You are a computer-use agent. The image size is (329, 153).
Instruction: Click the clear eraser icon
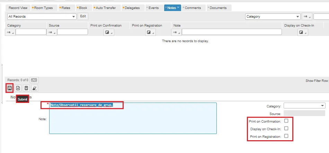pyautogui.click(x=35, y=88)
